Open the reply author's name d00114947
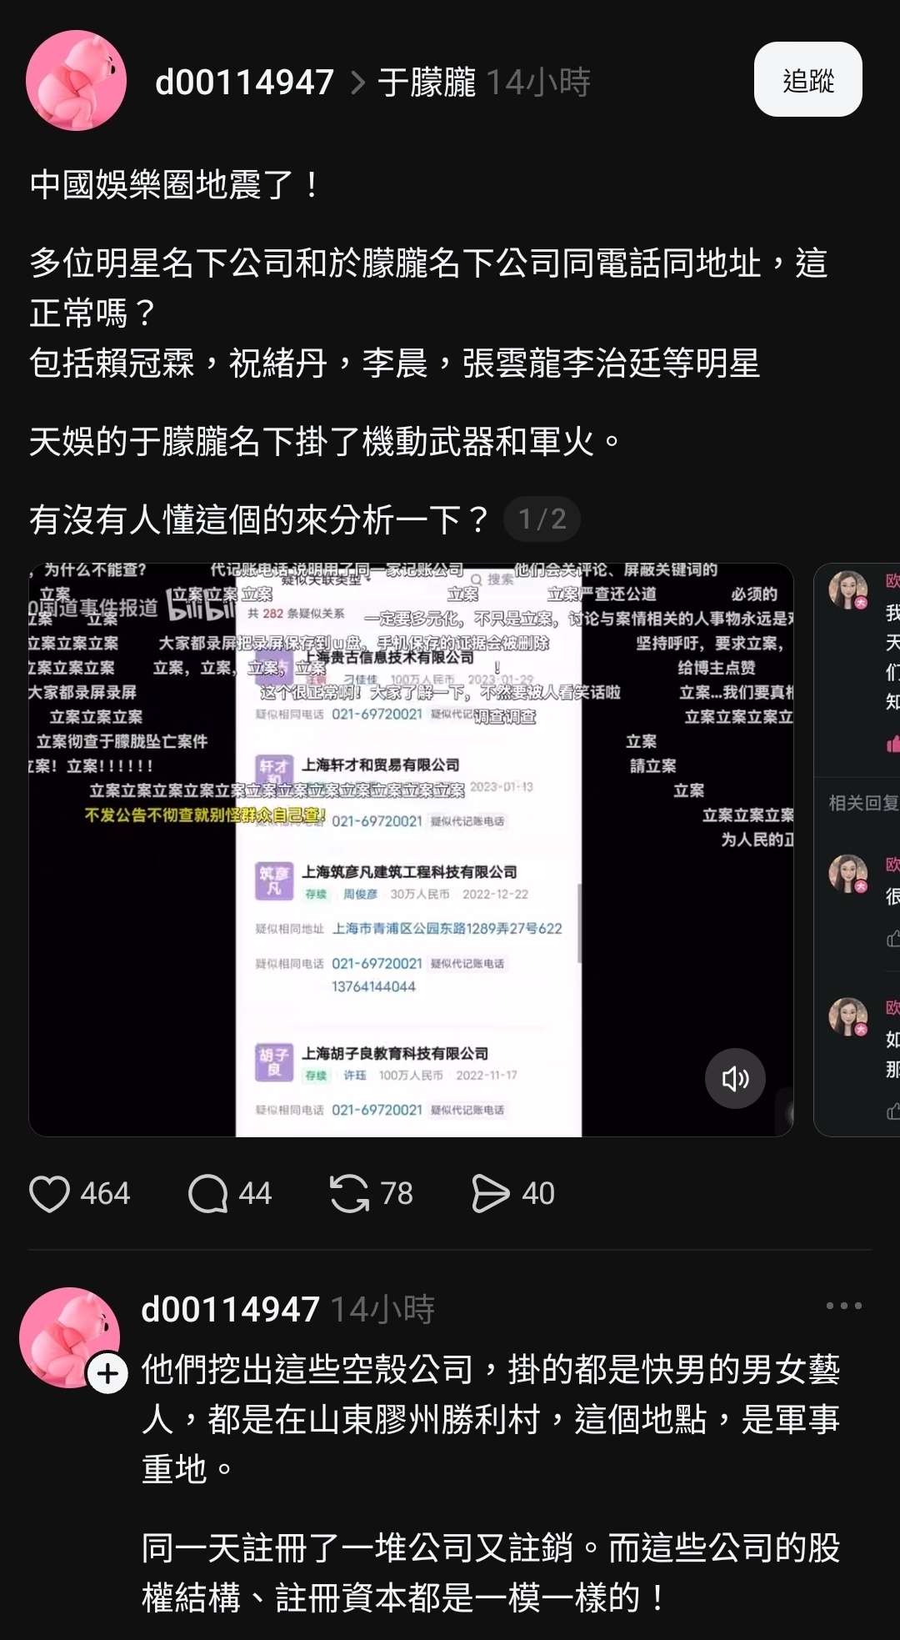Image resolution: width=900 pixels, height=1640 pixels. [231, 1309]
